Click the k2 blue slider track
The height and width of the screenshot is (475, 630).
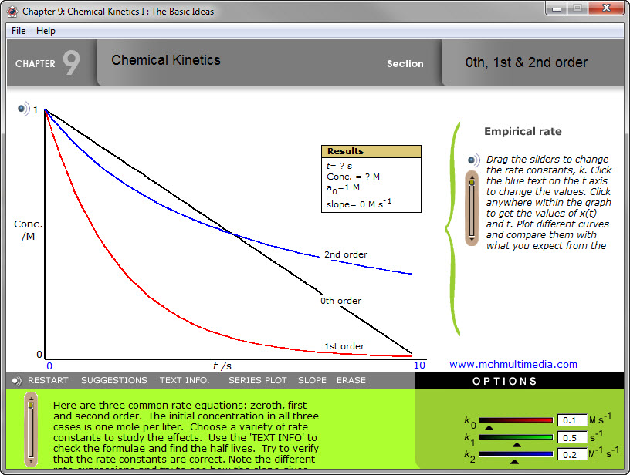coord(516,454)
